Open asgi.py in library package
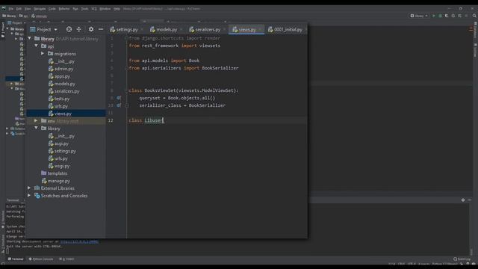Viewport: 478px width, 269px height. (58, 143)
